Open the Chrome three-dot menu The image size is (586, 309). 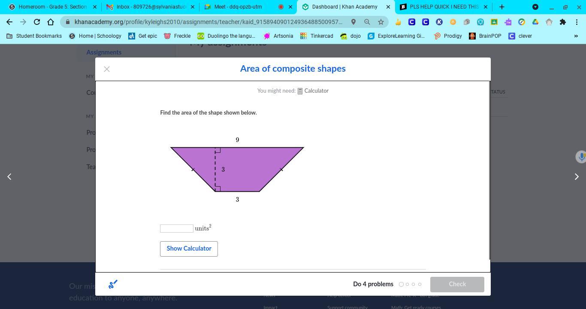pyautogui.click(x=577, y=22)
